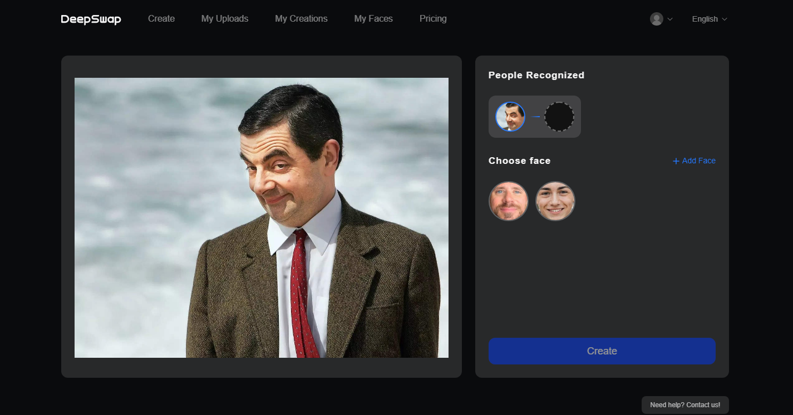
Task: Navigate to My Faces
Action: (x=373, y=19)
